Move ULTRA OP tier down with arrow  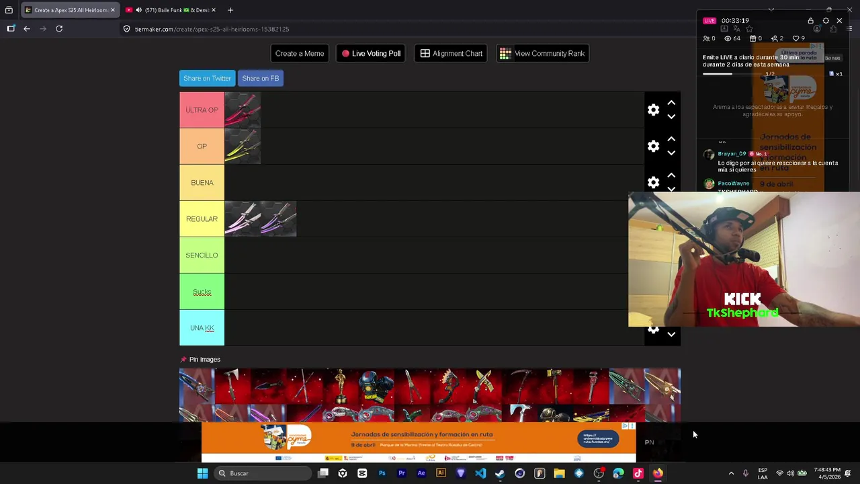(671, 117)
